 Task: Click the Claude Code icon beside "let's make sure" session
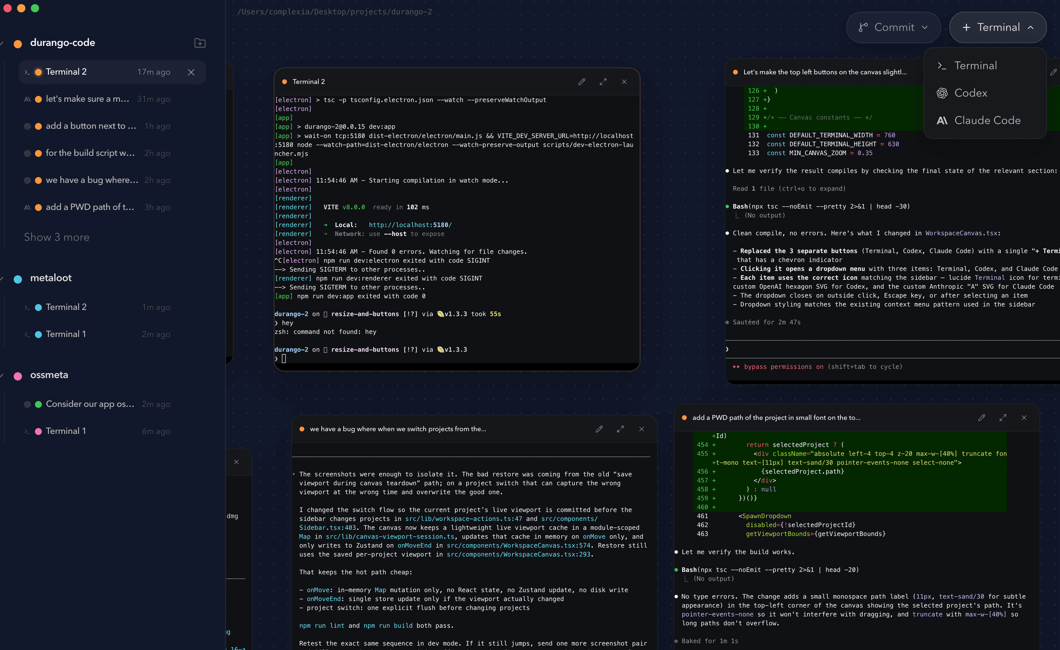(x=27, y=99)
